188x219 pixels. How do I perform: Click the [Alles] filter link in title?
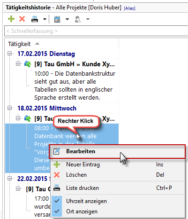coord(129,8)
